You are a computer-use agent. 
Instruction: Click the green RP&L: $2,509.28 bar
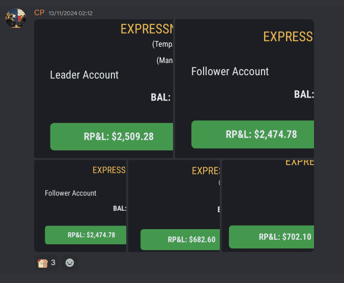pos(111,137)
